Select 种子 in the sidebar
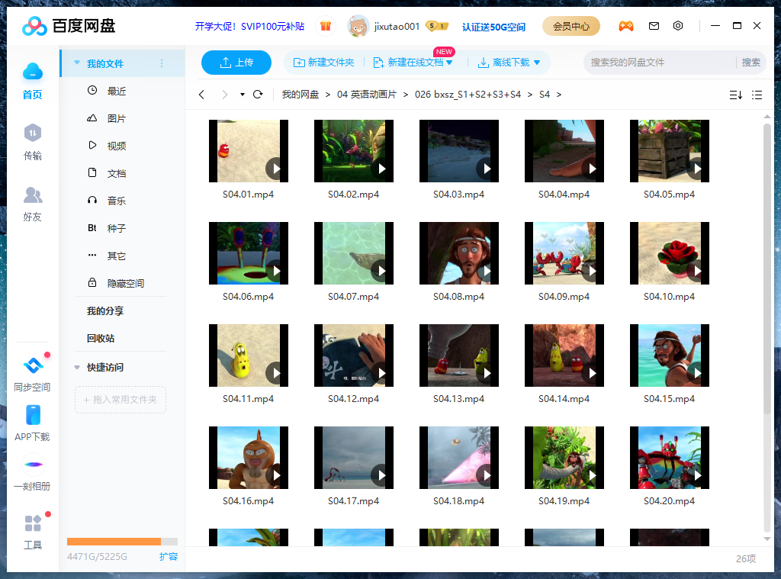Viewport: 781px width, 579px height. pyautogui.click(x=121, y=228)
